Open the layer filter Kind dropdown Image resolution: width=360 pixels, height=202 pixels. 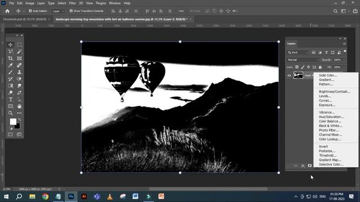point(298,53)
